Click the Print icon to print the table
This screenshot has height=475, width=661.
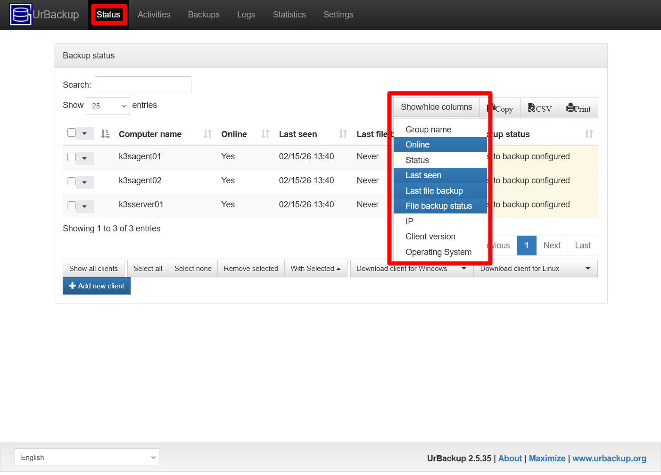click(x=570, y=108)
